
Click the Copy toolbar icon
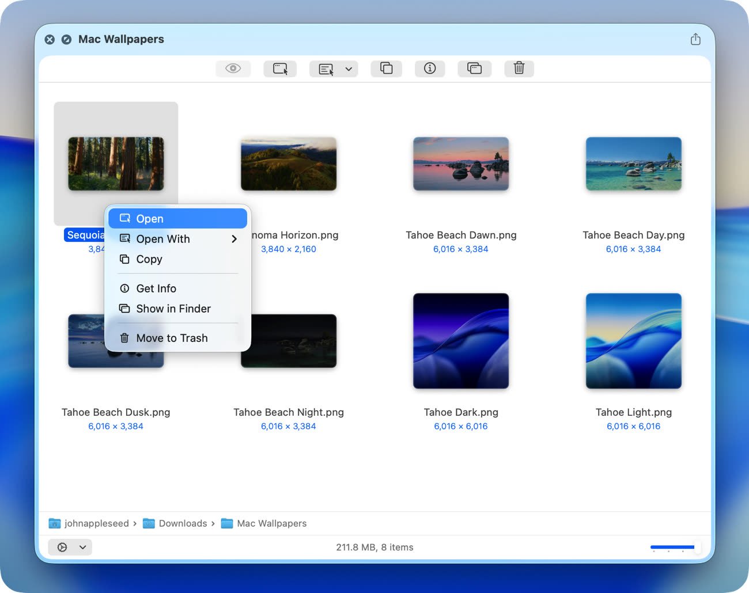[x=386, y=69]
